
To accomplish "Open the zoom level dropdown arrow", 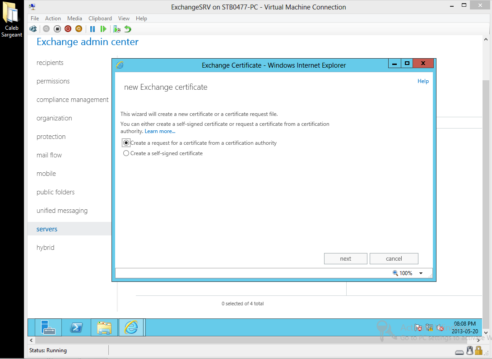I will click(421, 273).
